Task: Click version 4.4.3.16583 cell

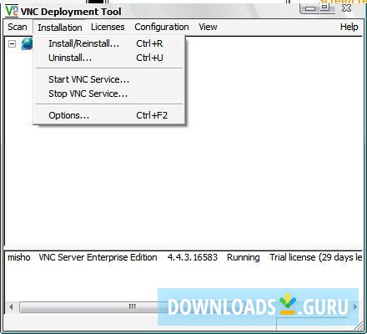Action: pyautogui.click(x=193, y=257)
